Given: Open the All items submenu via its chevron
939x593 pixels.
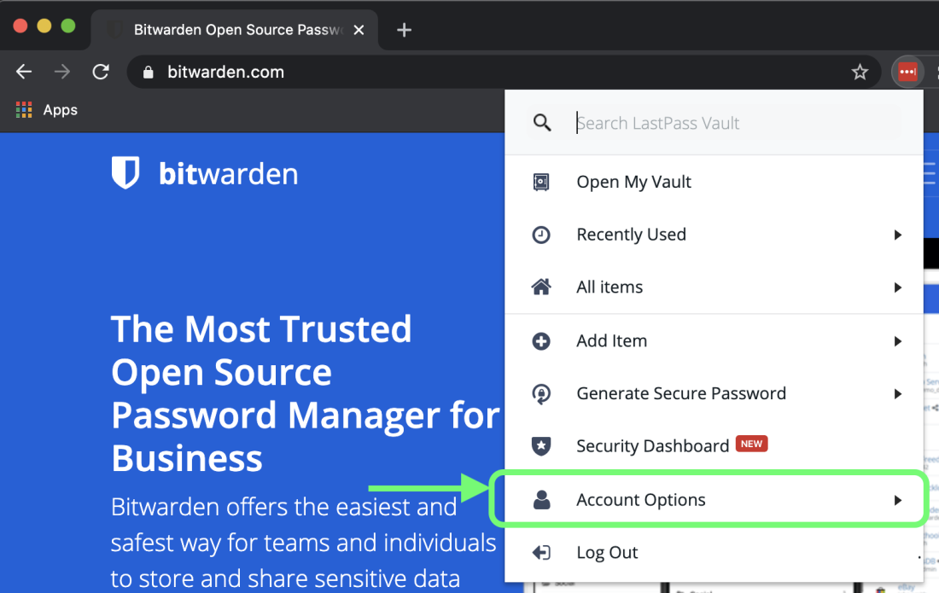Looking at the screenshot, I should [x=898, y=288].
